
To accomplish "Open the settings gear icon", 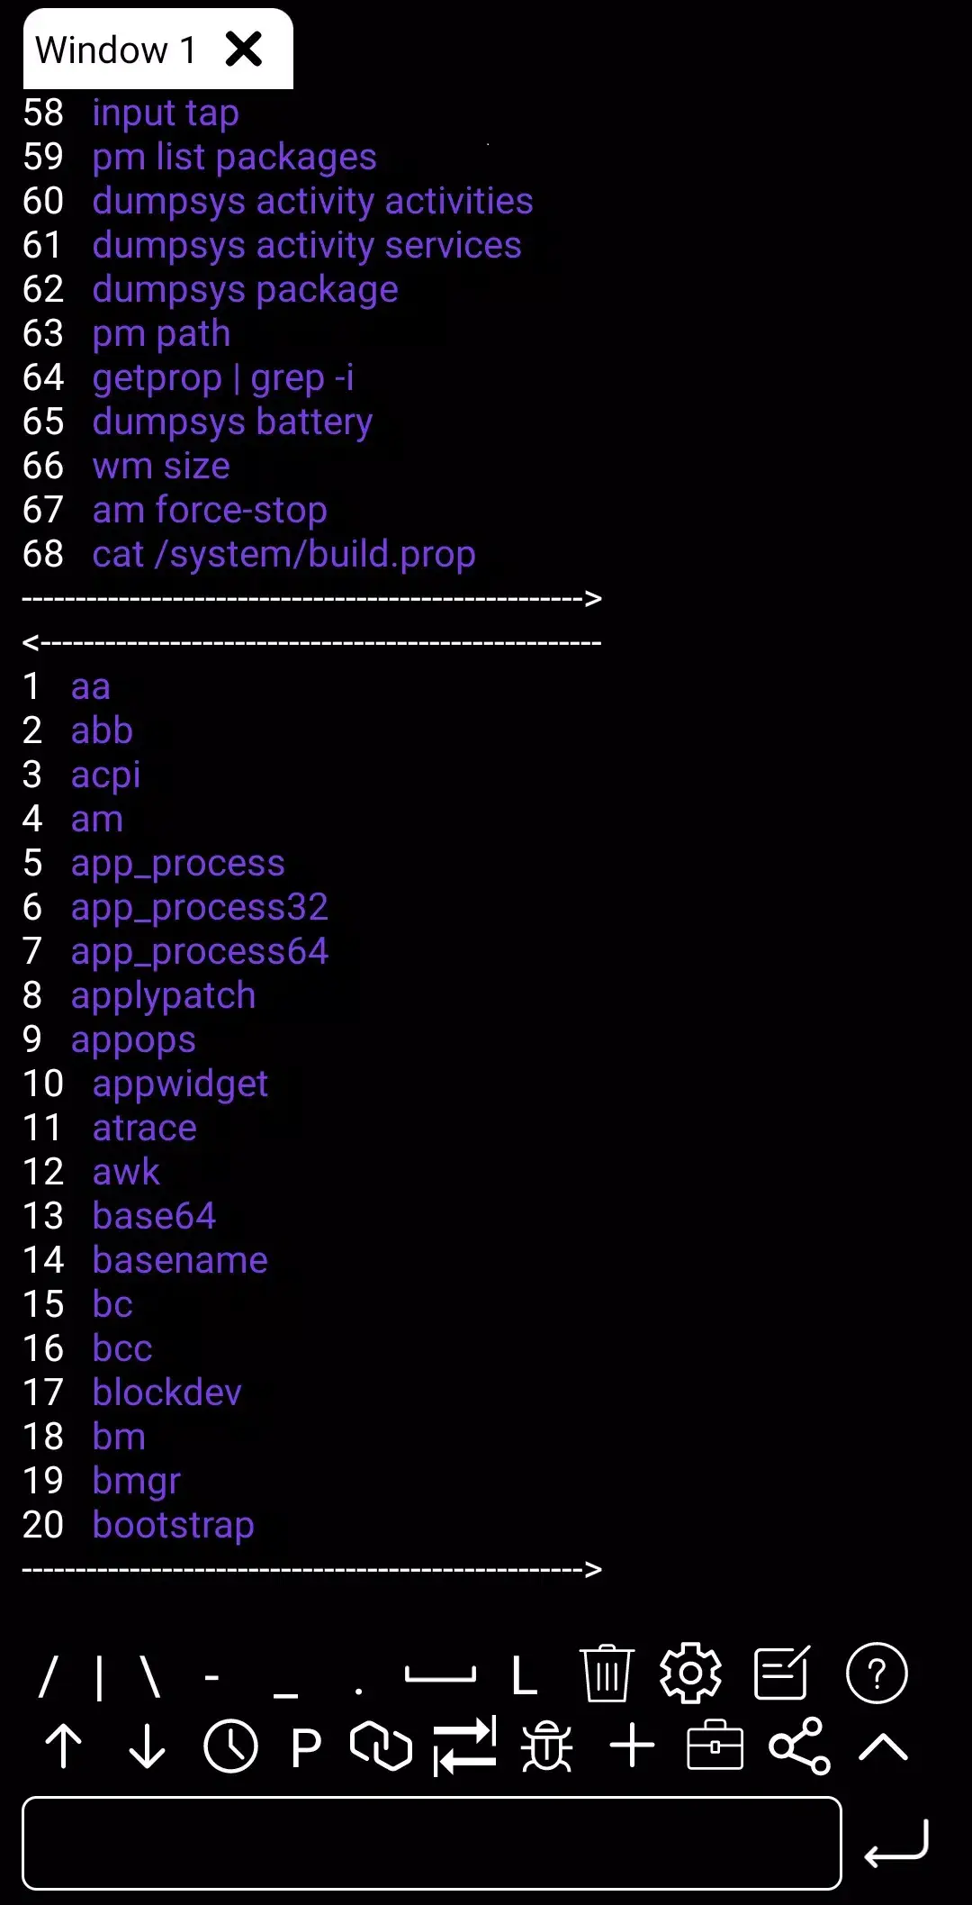I will click(x=691, y=1673).
